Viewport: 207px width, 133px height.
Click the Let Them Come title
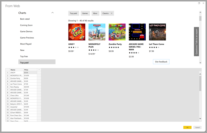[x=157, y=44]
